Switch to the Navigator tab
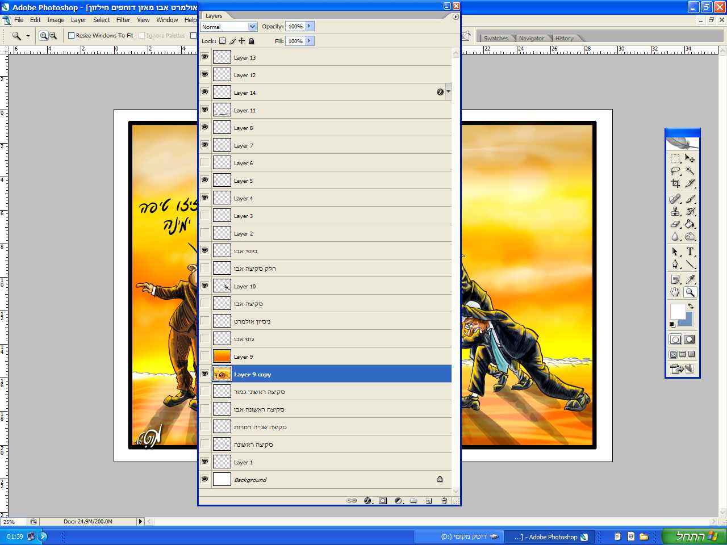 [x=532, y=38]
